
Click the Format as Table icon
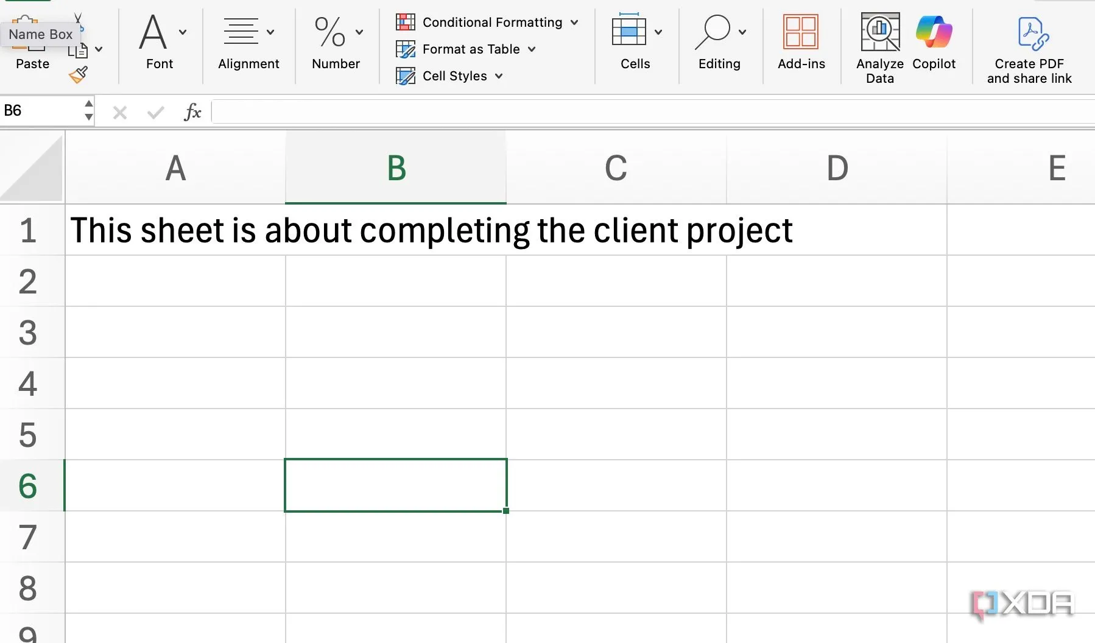406,49
